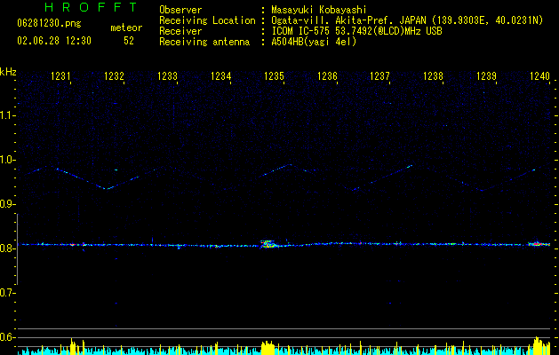Click the 'Receiving antenna' label
Viewport: 559px width, 355px height.
coord(204,42)
